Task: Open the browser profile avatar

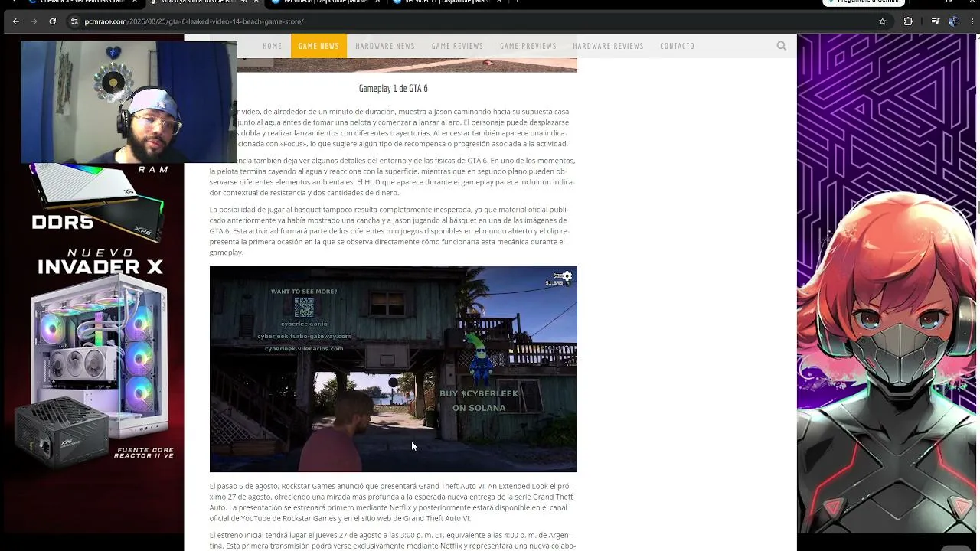Action: point(953,21)
